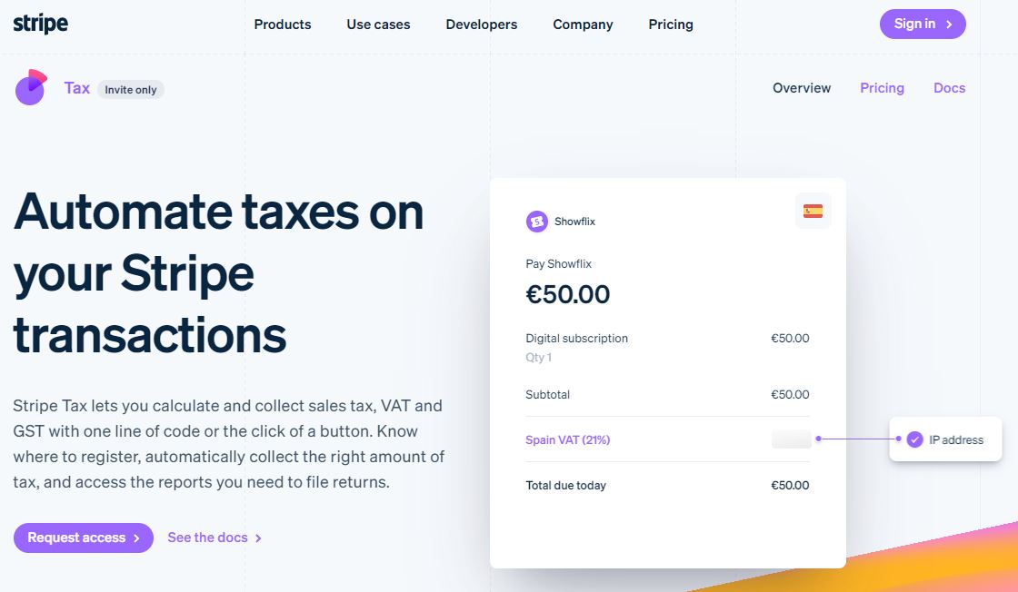Click the Request access button
The image size is (1018, 592).
pos(84,538)
